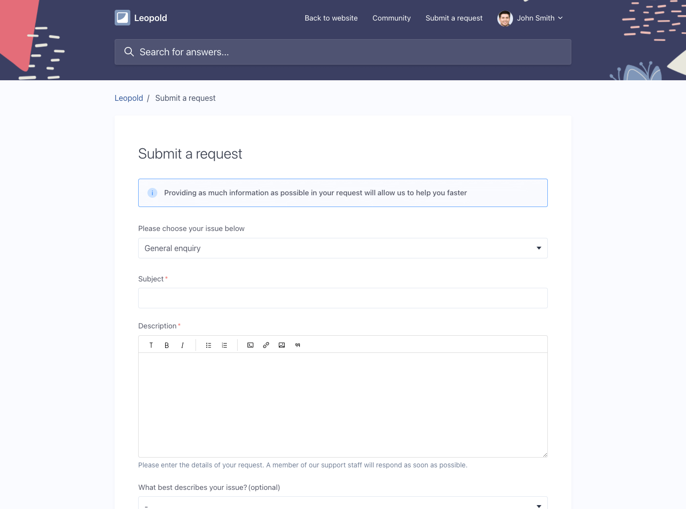Insert a numbered list
Image resolution: width=686 pixels, height=509 pixels.
click(224, 346)
